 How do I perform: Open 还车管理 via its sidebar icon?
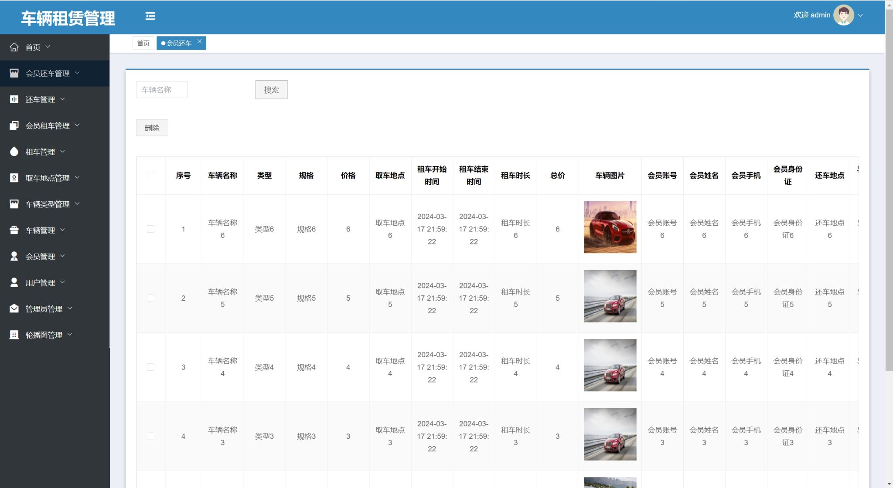tap(14, 99)
